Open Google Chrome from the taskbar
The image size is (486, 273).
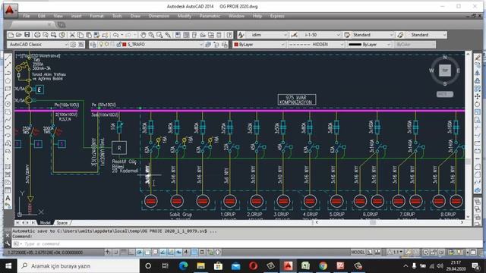pos(323,266)
